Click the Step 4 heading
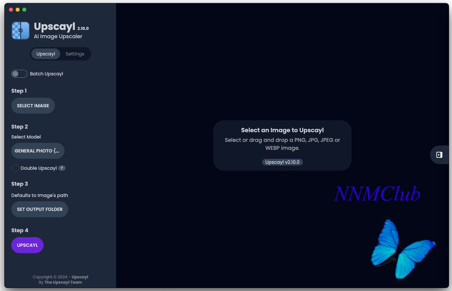This screenshot has height=291, width=452. [20, 231]
